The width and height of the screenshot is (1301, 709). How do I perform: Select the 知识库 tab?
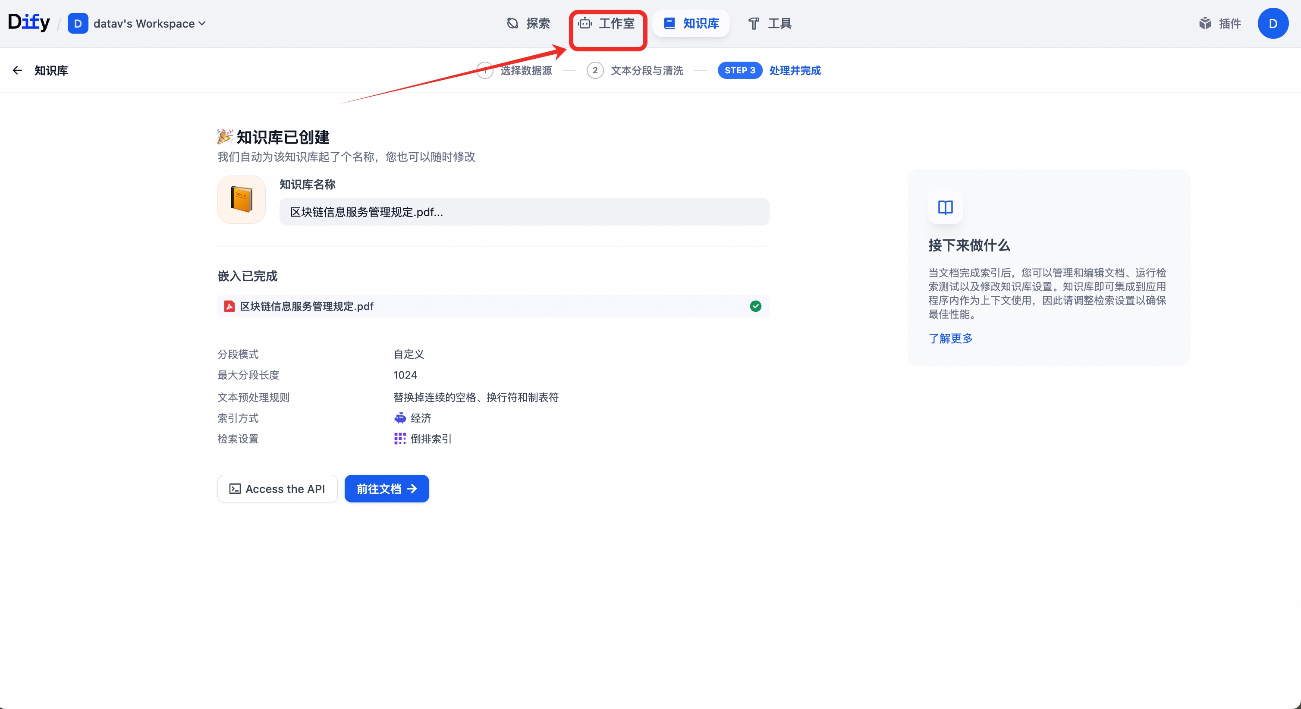[x=691, y=24]
